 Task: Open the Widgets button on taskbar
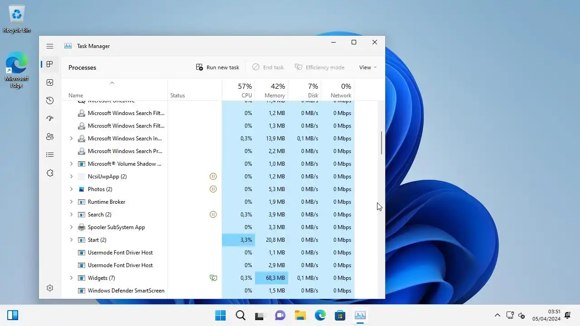tap(13, 315)
